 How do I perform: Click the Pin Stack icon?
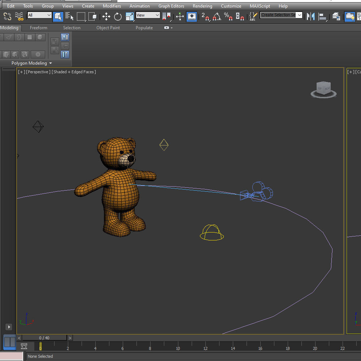click(x=65, y=46)
